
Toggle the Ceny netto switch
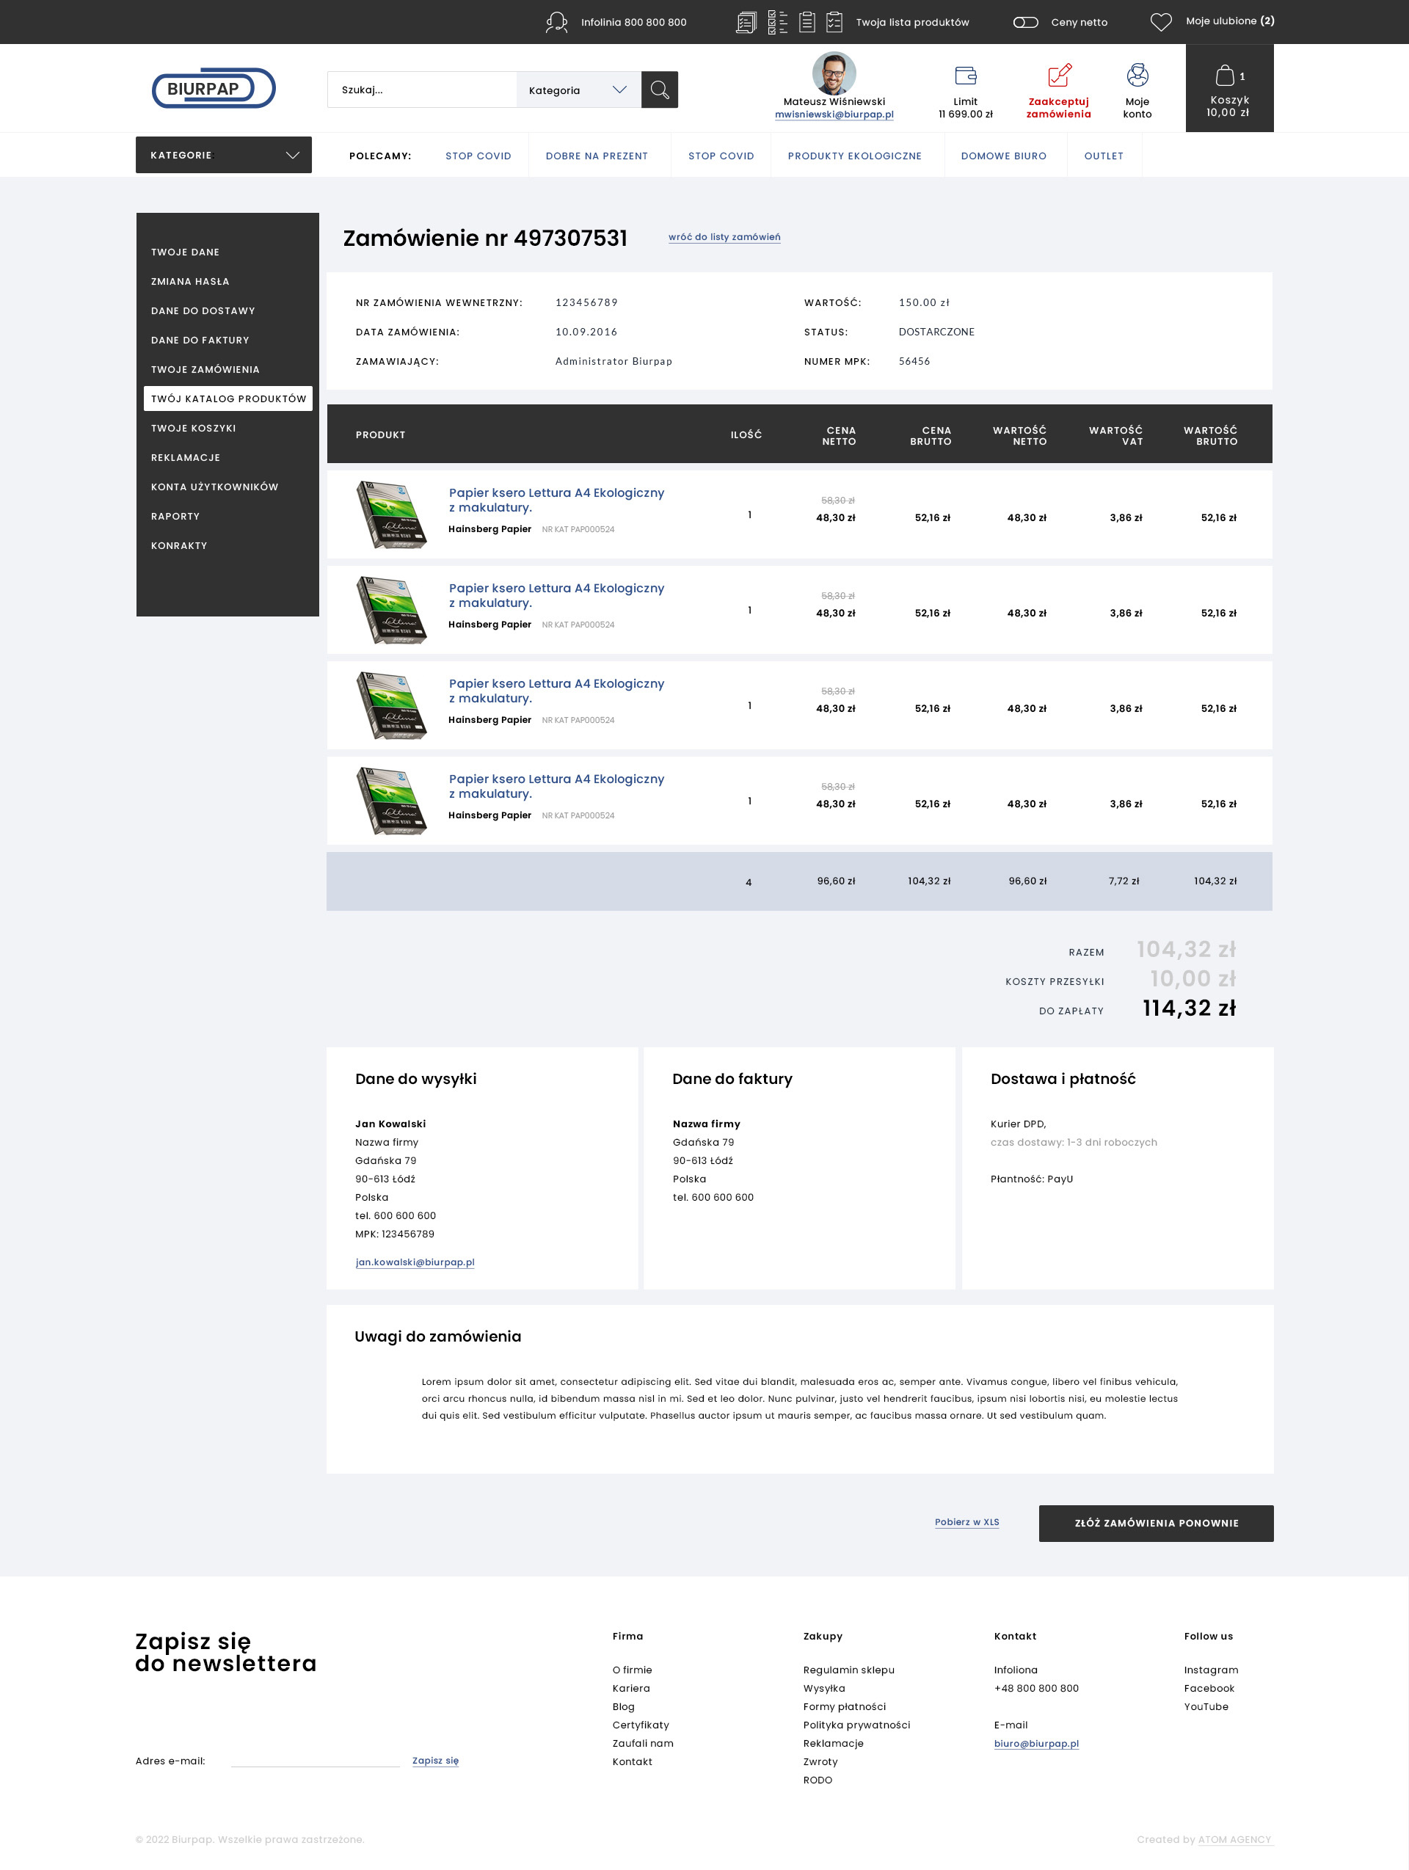pos(1025,22)
